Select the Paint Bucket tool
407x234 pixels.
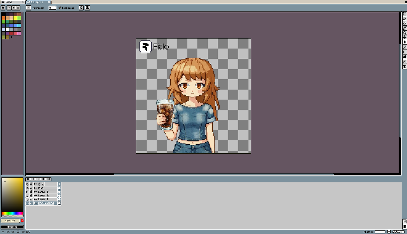pos(405,42)
